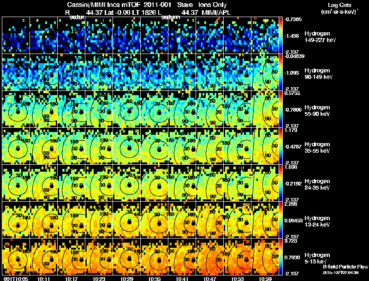Open the 5-13 keV panel at 10:05
This screenshot has height=281, width=369.
(x=16, y=257)
